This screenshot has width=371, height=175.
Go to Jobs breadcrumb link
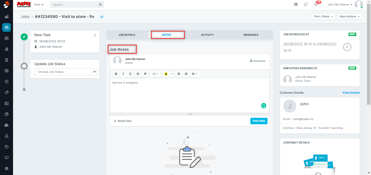pyautogui.click(x=25, y=17)
